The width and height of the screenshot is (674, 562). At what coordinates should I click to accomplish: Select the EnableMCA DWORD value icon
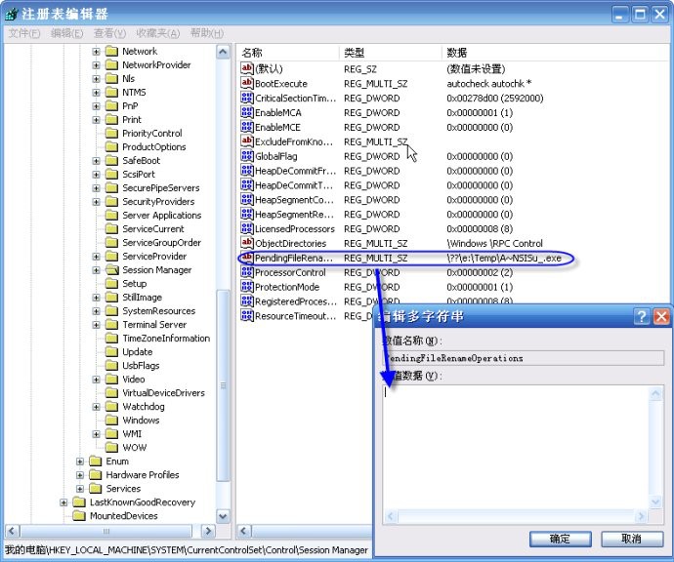[247, 113]
